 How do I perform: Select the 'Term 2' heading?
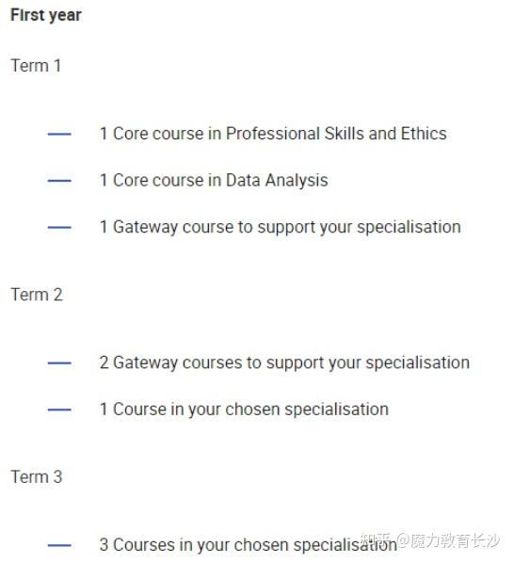point(37,295)
